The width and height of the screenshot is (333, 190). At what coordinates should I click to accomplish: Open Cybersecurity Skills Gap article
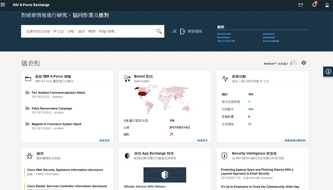click(260, 187)
